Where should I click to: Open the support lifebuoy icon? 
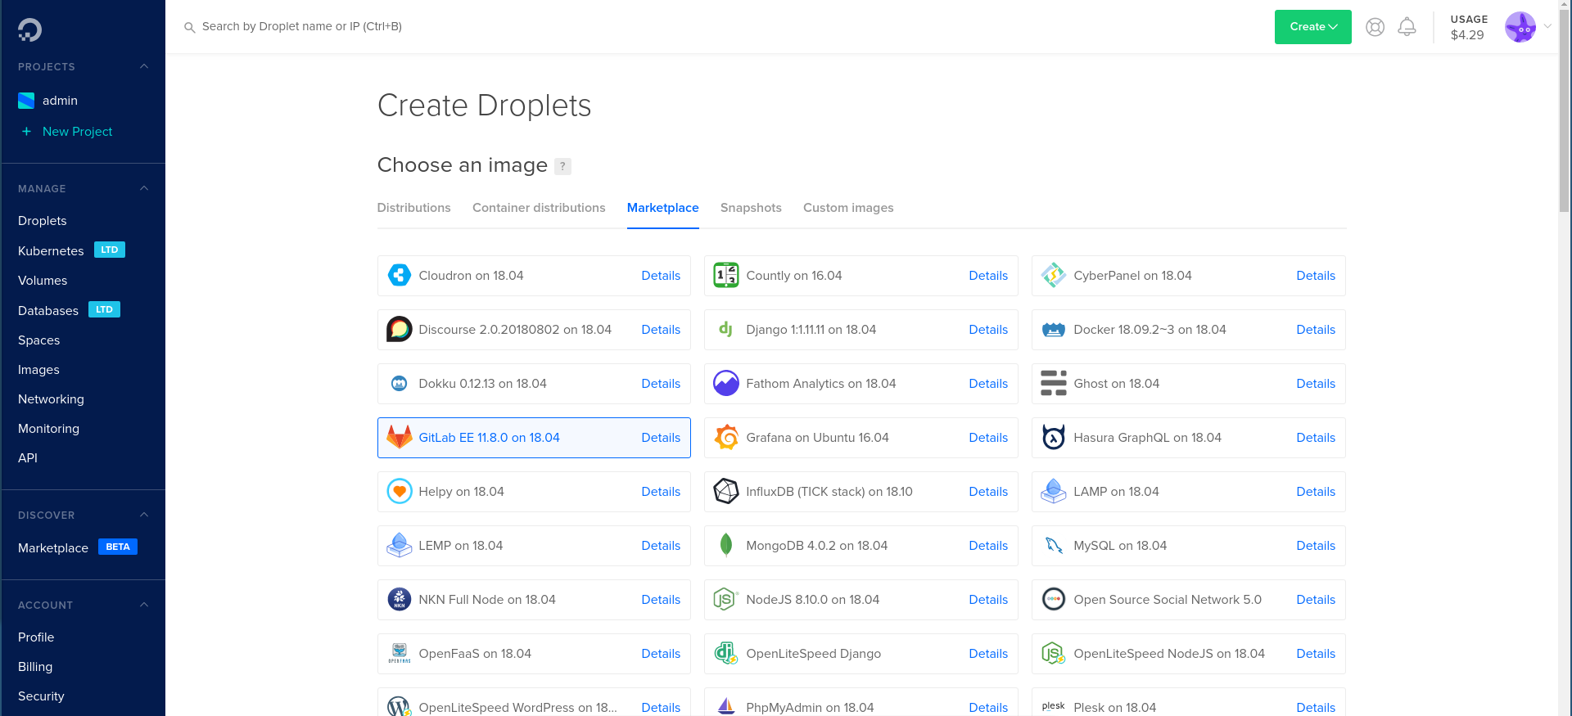click(x=1375, y=27)
